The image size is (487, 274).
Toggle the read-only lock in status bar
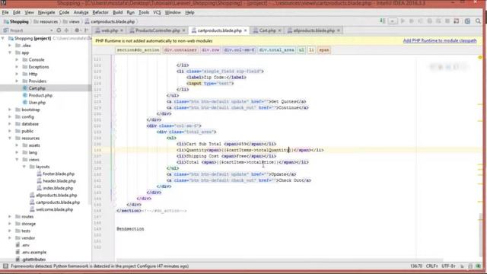tap(462, 266)
